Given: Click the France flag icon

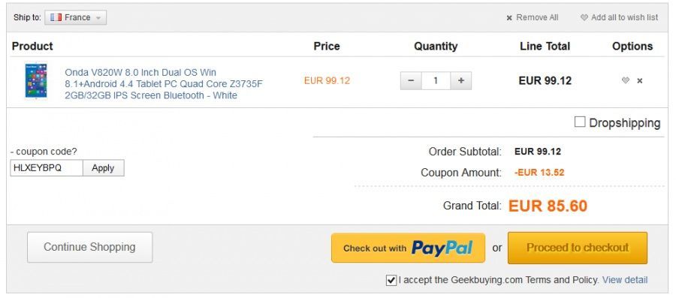Looking at the screenshot, I should tap(56, 18).
